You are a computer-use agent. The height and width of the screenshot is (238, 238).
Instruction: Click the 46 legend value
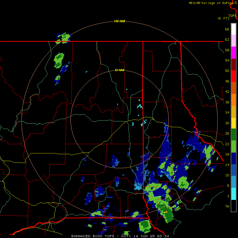point(227,81)
